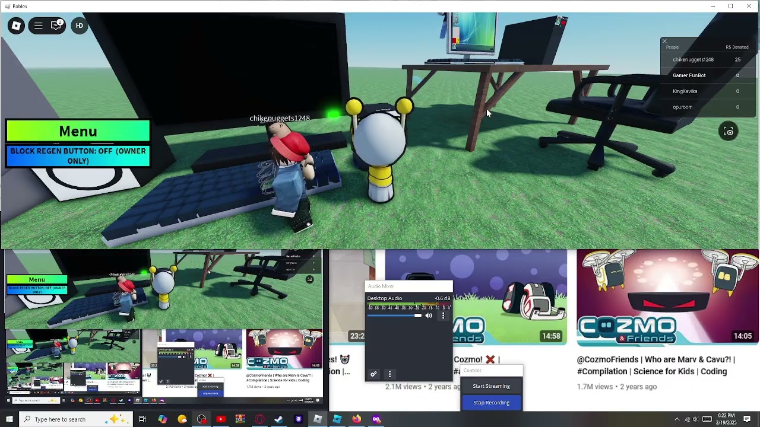Image resolution: width=760 pixels, height=427 pixels.
Task: Open the 23:2 video thumbnail
Action: pos(353,298)
